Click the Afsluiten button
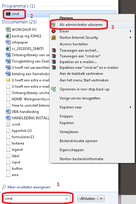The image size is (136, 204). pyautogui.click(x=87, y=199)
